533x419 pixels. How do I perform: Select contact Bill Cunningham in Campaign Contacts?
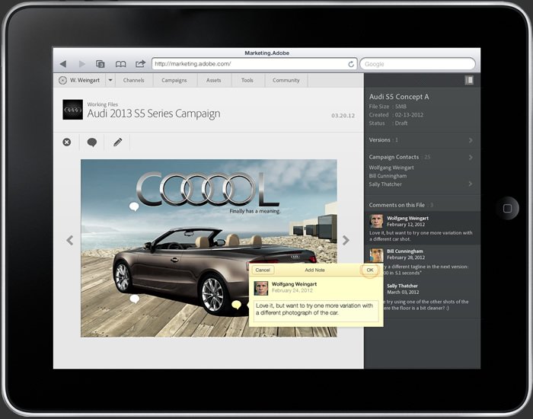[388, 176]
